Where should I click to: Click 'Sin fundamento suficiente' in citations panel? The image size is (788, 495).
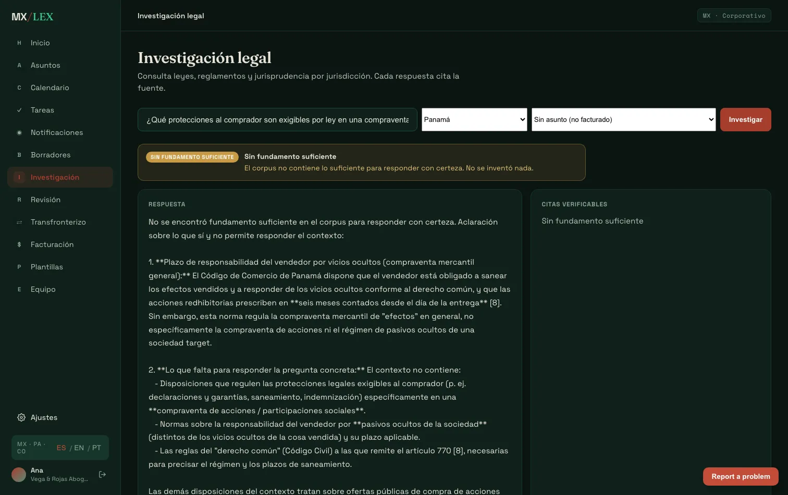pos(593,221)
